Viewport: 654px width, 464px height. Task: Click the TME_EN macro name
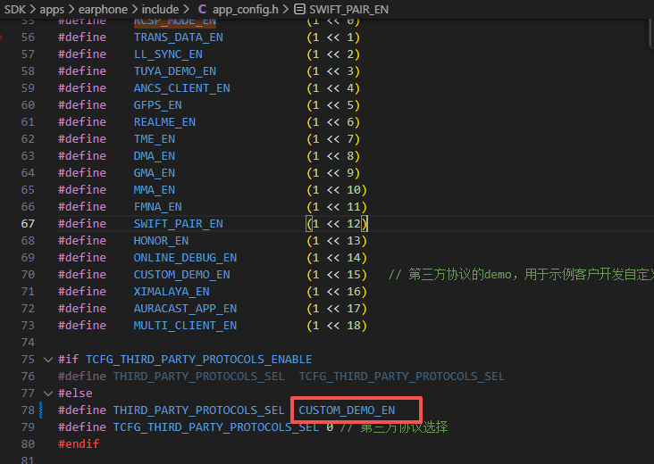click(x=154, y=138)
